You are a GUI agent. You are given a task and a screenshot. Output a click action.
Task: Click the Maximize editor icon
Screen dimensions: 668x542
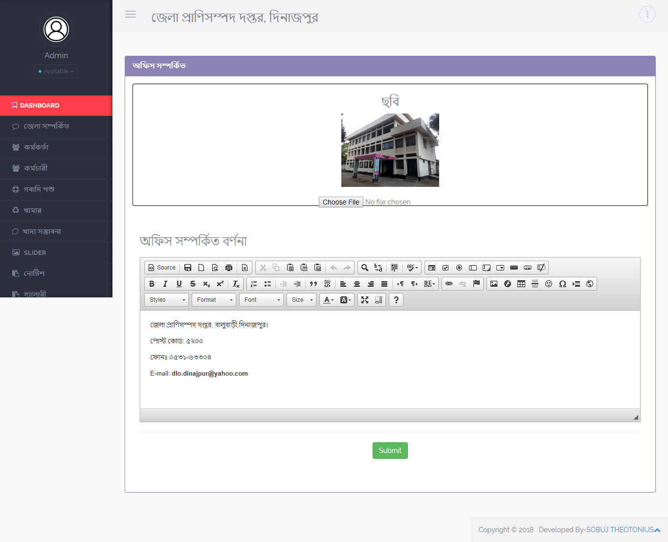tap(364, 299)
